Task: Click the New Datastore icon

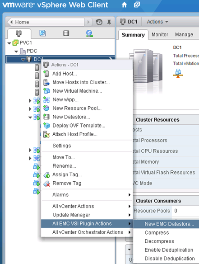Action: click(46, 117)
